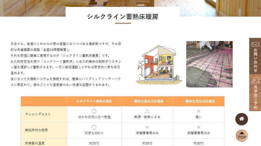Image resolution: width=261 pixels, height=146 pixels.
Task: Click the text 熱源・断熱による
Action: pyautogui.click(x=147, y=117)
